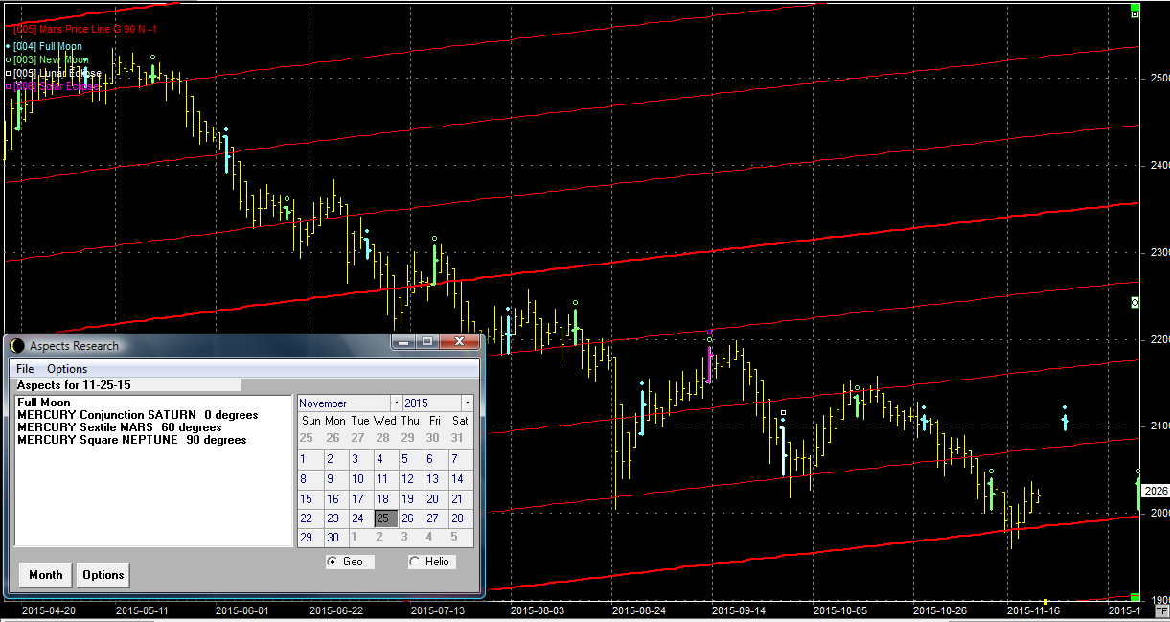The width and height of the screenshot is (1170, 622).
Task: Open the File menu in Aspects Research
Action: tap(25, 369)
